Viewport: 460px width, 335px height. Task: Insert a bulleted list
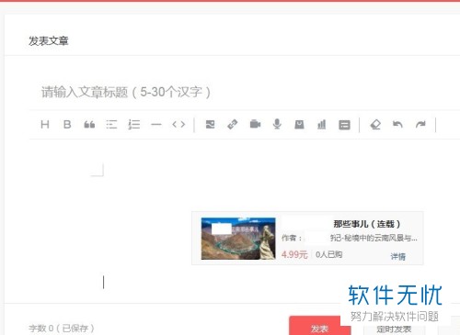(x=111, y=125)
